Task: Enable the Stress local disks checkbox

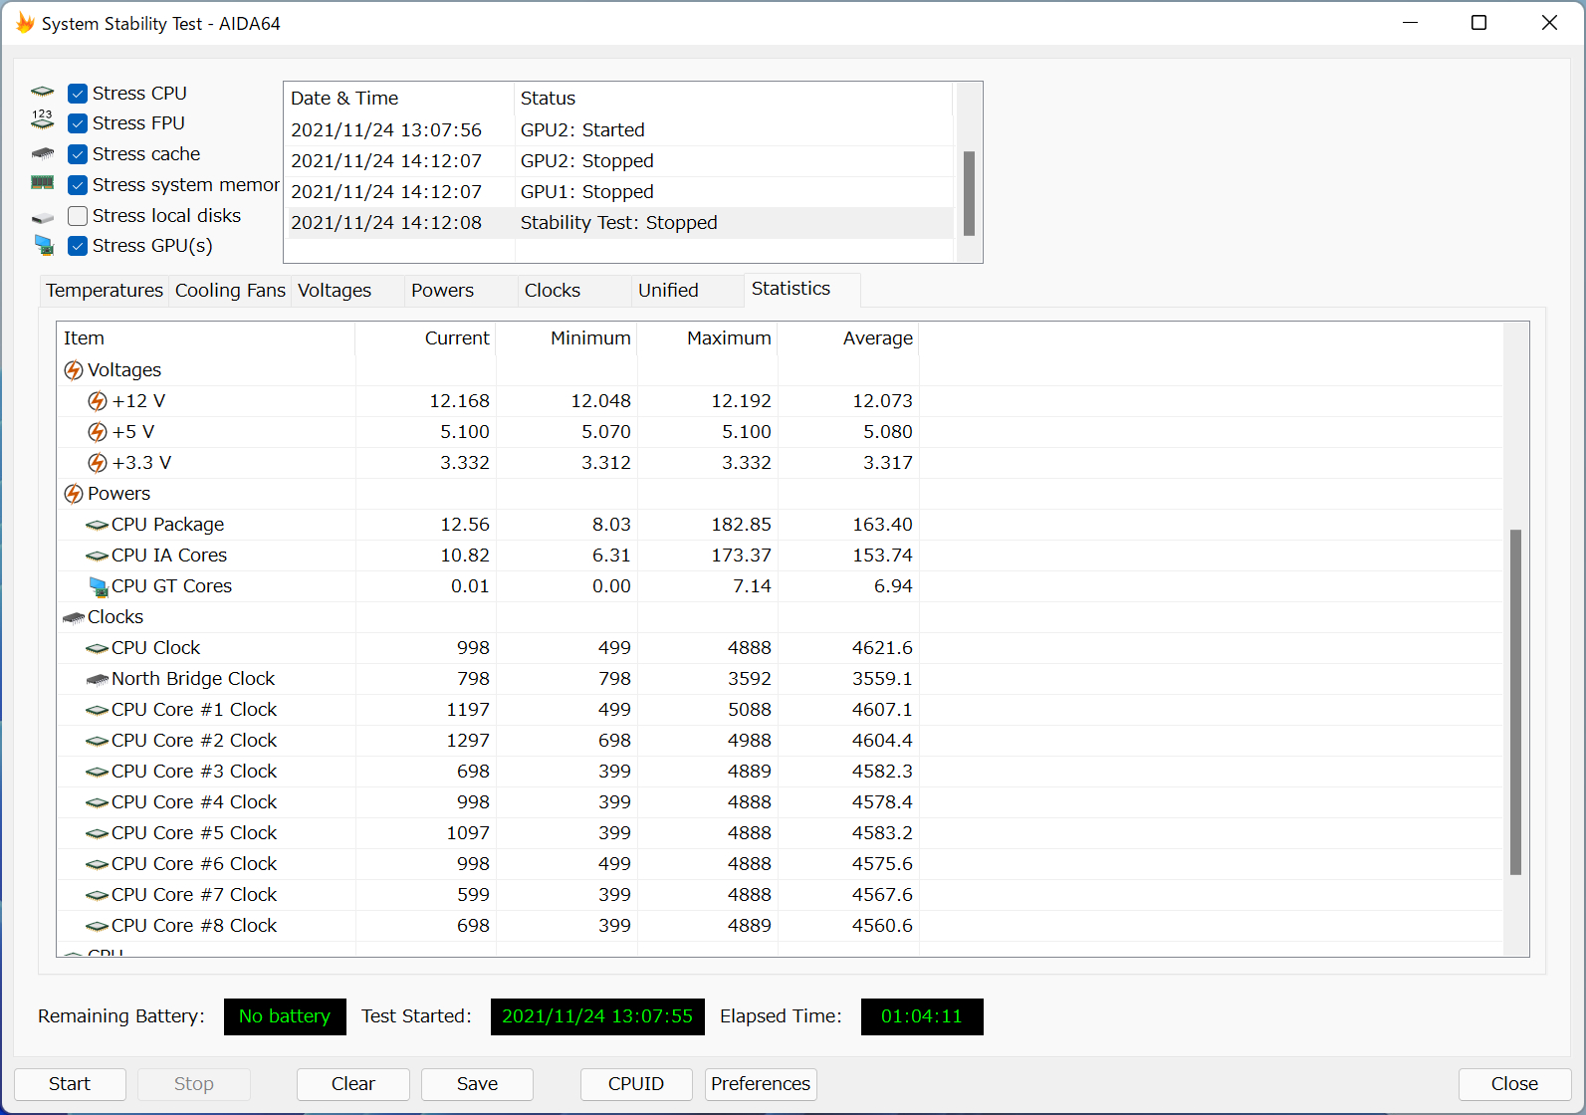Action: coord(78,216)
